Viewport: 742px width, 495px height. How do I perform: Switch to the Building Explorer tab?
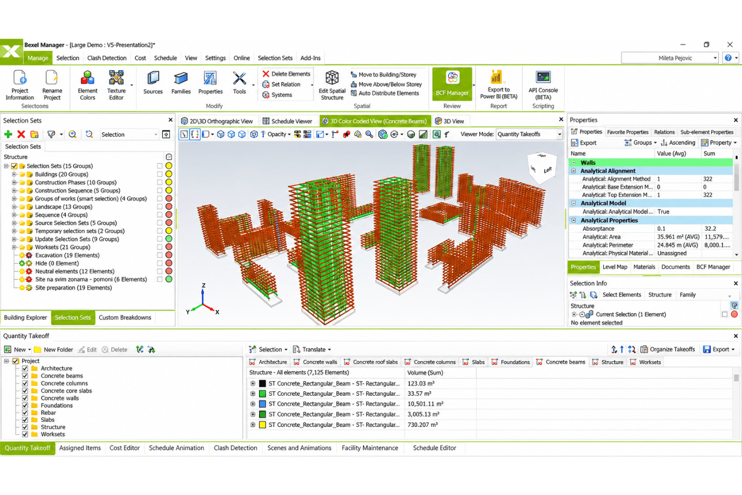click(26, 317)
